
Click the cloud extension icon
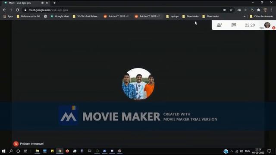tap(239, 10)
